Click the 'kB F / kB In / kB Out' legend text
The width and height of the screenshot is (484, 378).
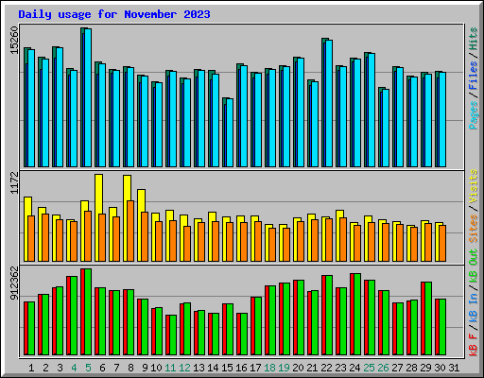click(x=474, y=302)
